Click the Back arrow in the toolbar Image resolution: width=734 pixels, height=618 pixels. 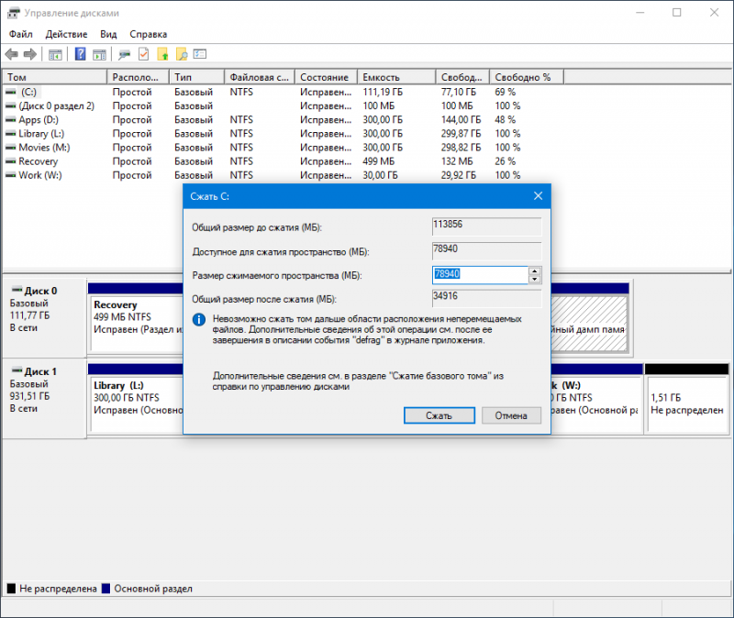point(11,54)
